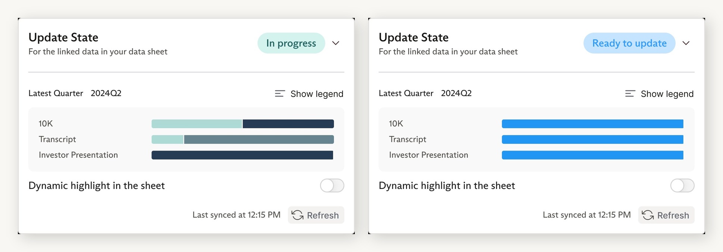Expand chevron next to In progress badge
The height and width of the screenshot is (252, 723).
336,43
